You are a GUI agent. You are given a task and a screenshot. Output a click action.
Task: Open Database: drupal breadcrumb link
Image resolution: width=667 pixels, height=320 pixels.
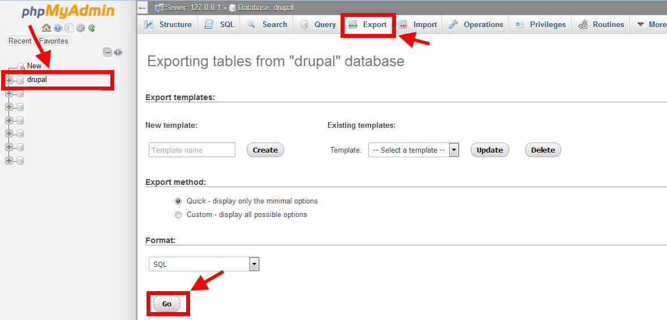point(266,8)
